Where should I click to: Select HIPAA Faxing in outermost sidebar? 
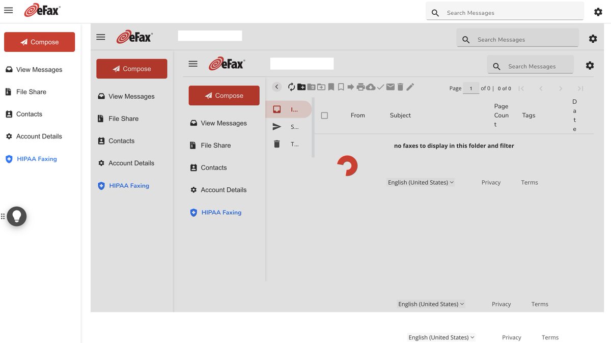[31, 159]
